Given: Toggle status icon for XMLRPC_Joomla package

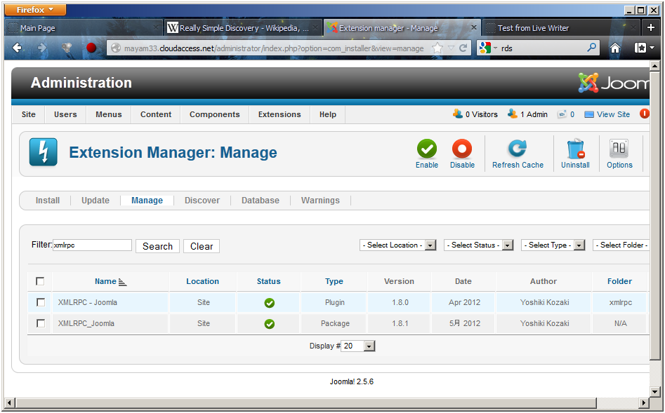Looking at the screenshot, I should (x=270, y=324).
